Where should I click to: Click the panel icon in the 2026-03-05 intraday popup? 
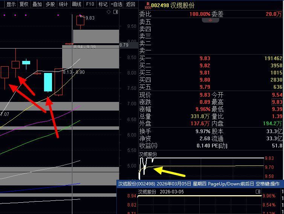click(258, 191)
